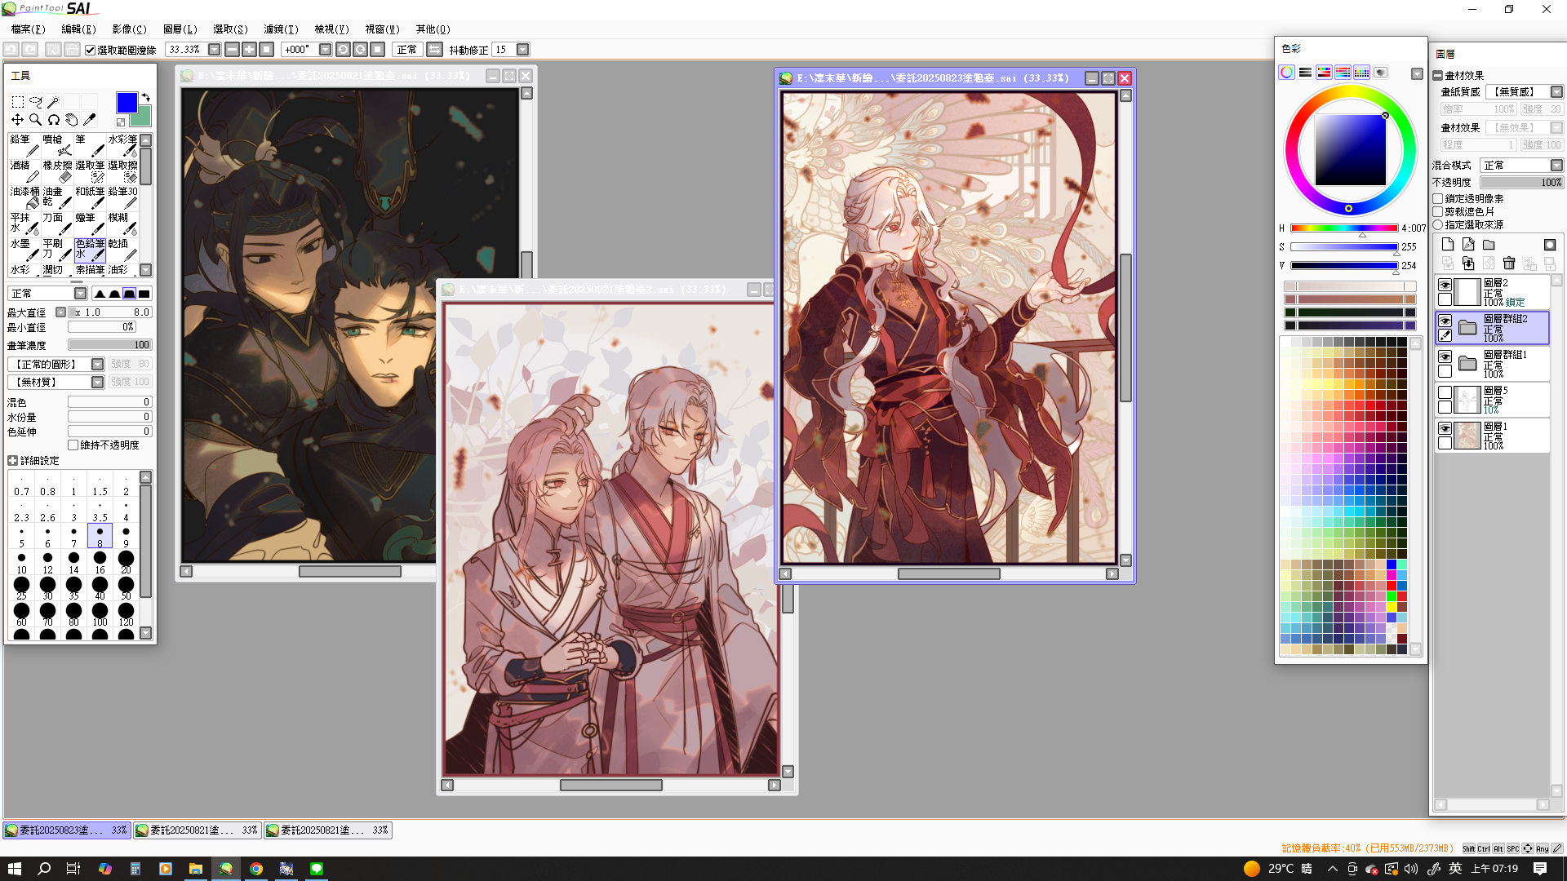
Task: Open the rotation angle +000° dropdown
Action: coord(325,50)
